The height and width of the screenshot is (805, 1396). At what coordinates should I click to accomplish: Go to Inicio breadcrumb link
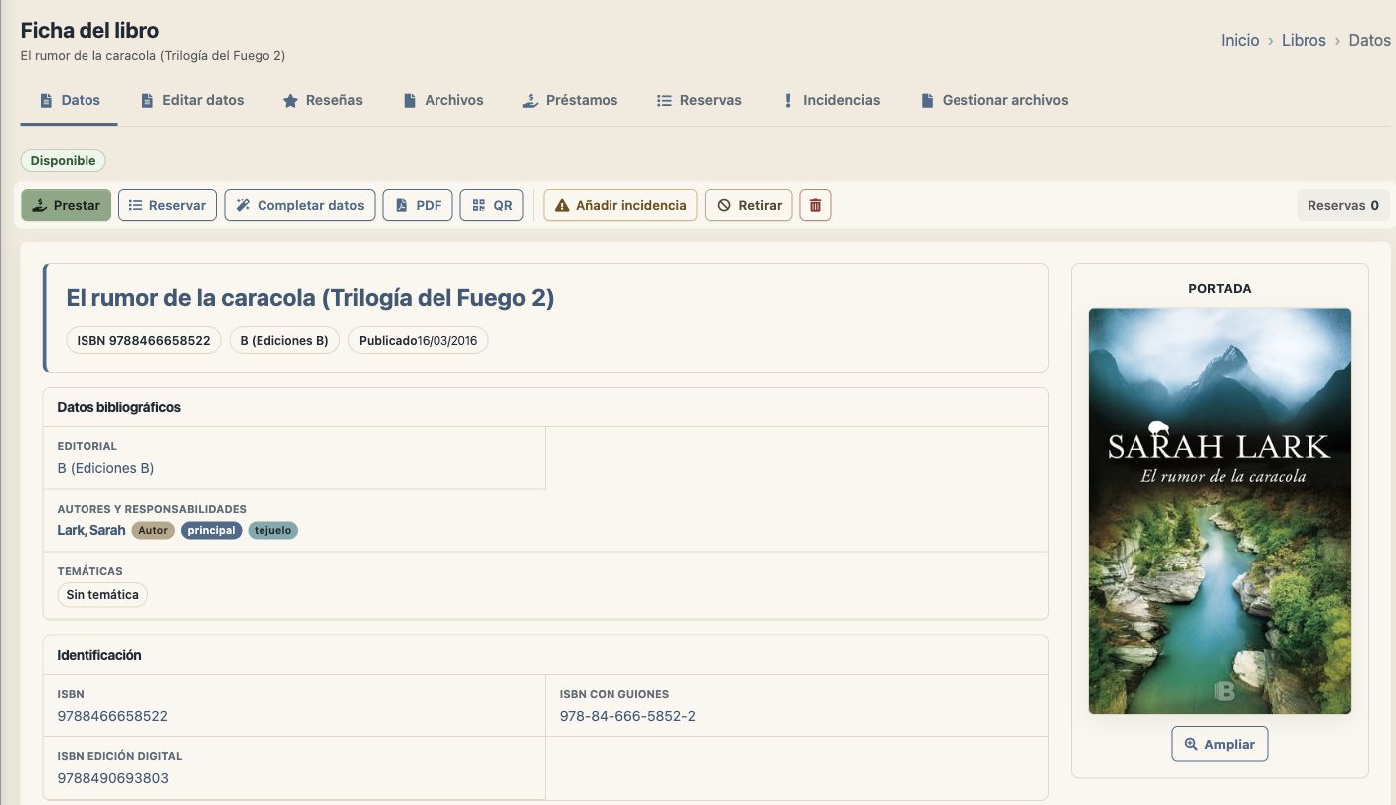point(1240,40)
